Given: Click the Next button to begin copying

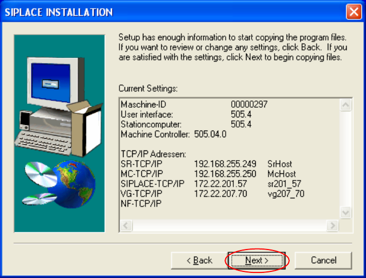Looking at the screenshot, I should tap(257, 260).
